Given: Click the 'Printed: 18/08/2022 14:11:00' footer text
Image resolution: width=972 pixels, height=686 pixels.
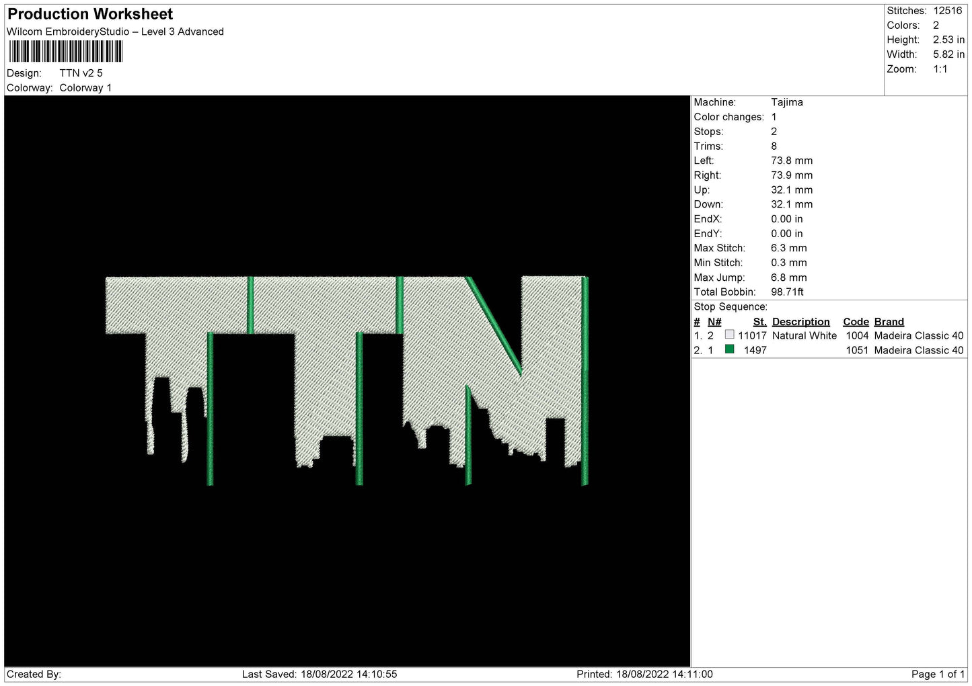Looking at the screenshot, I should click(x=644, y=675).
